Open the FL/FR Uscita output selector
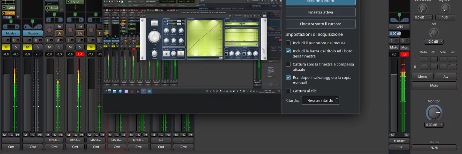462x154 pixels. [x=434, y=147]
